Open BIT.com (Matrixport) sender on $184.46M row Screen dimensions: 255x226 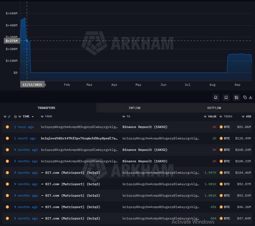pyautogui.click(x=72, y=172)
